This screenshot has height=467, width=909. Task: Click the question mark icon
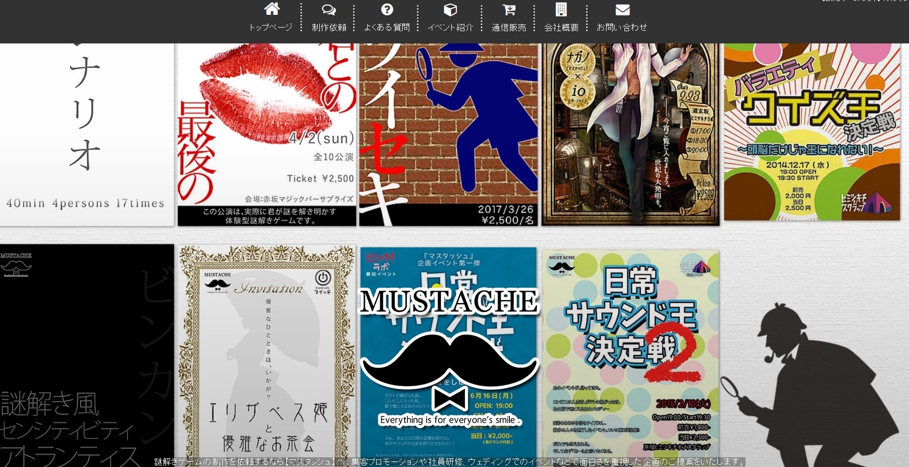(387, 9)
